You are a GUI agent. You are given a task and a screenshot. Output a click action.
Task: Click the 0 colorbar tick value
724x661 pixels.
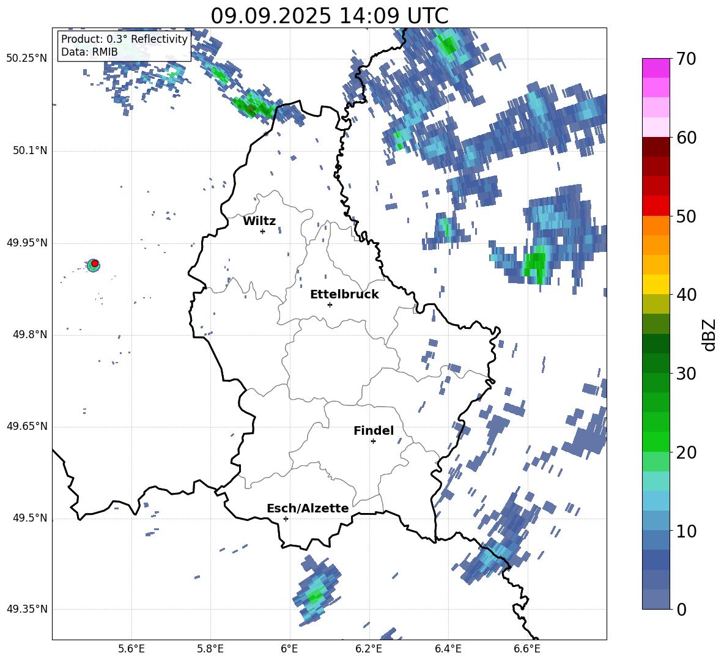pos(681,609)
